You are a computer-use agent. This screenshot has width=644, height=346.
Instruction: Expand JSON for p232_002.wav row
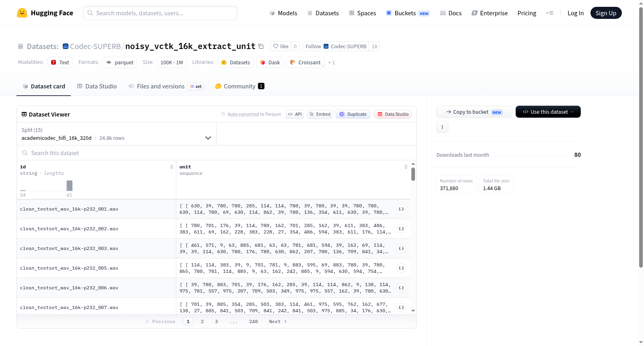401,229
